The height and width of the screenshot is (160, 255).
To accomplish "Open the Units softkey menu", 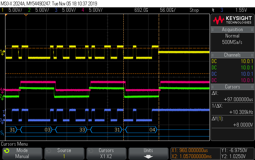I will pyautogui.click(x=148, y=153).
